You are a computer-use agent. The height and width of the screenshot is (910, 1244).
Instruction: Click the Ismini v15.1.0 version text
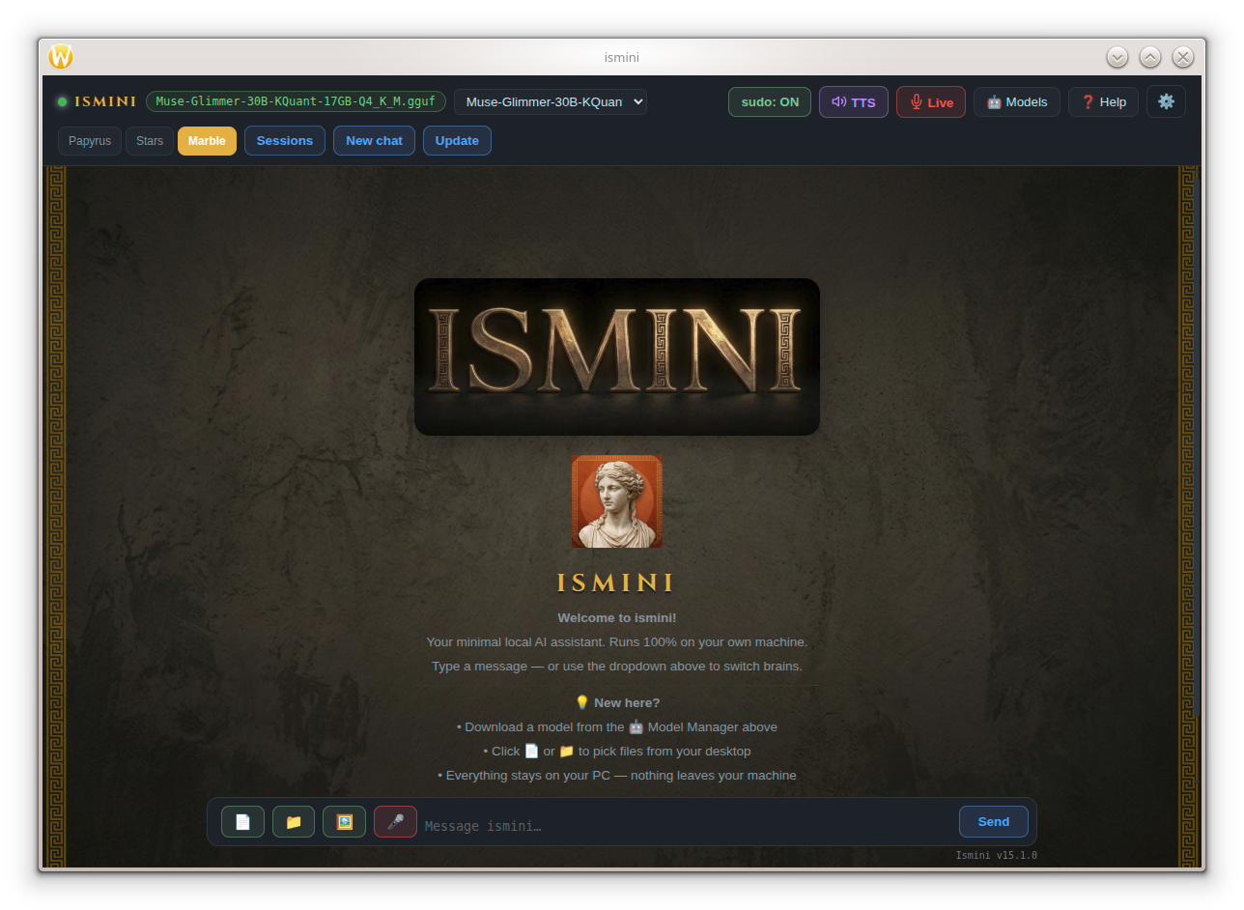(x=996, y=856)
